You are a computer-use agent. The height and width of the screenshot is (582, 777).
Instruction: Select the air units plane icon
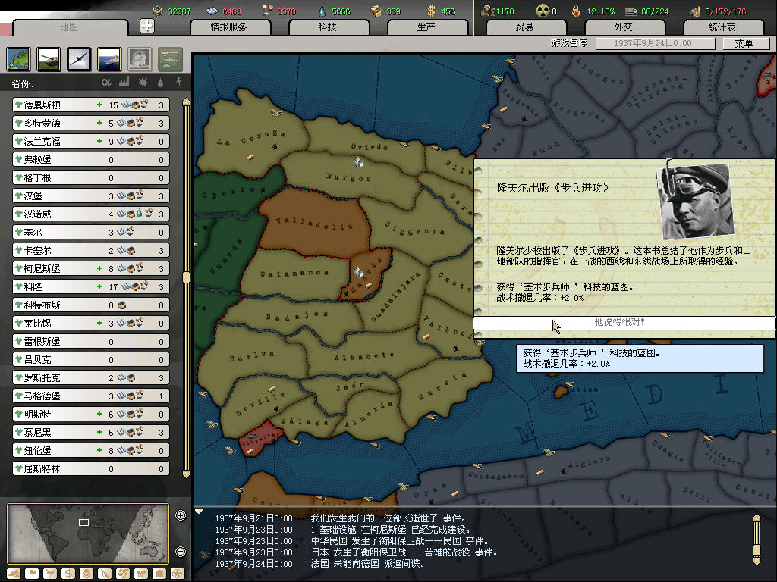point(78,58)
